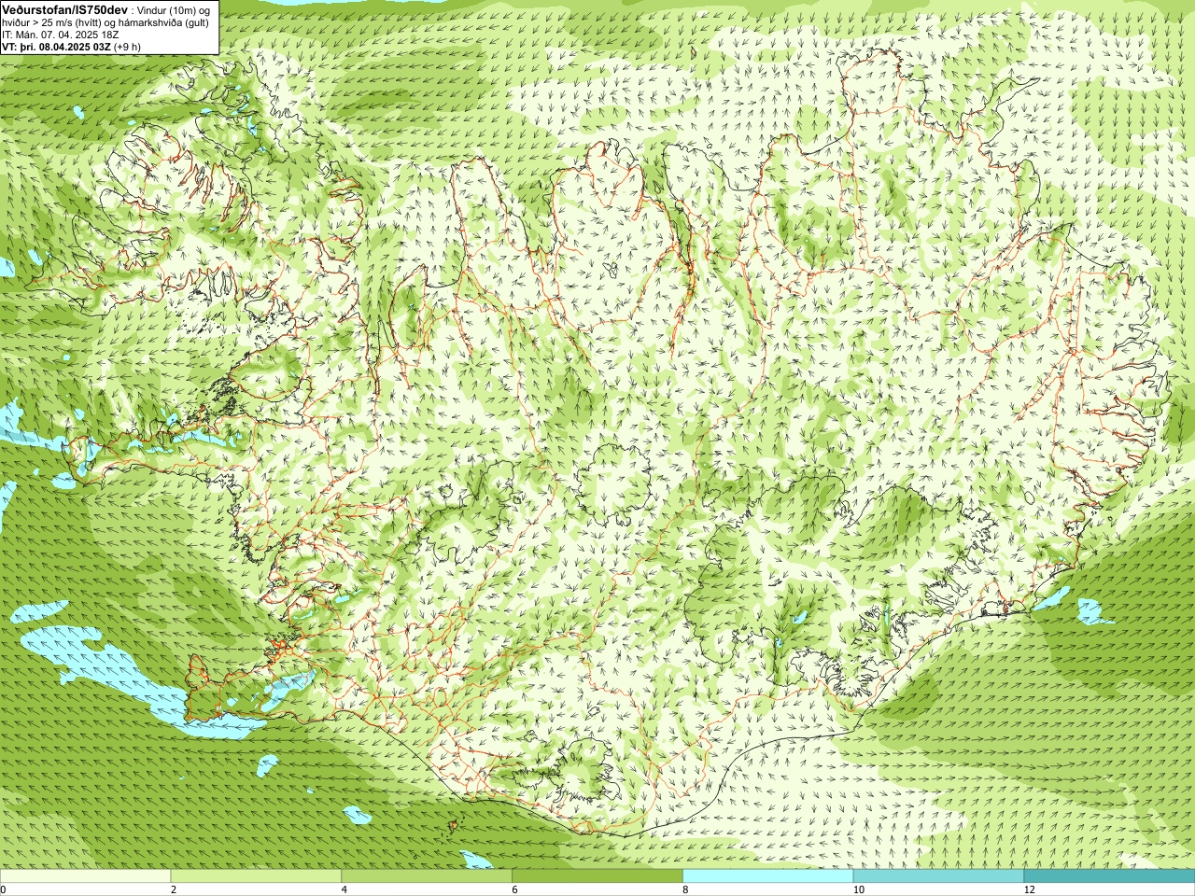Viewport: 1195px width, 896px height.
Task: Click the '0' tick label on the scale
Action: (4, 889)
